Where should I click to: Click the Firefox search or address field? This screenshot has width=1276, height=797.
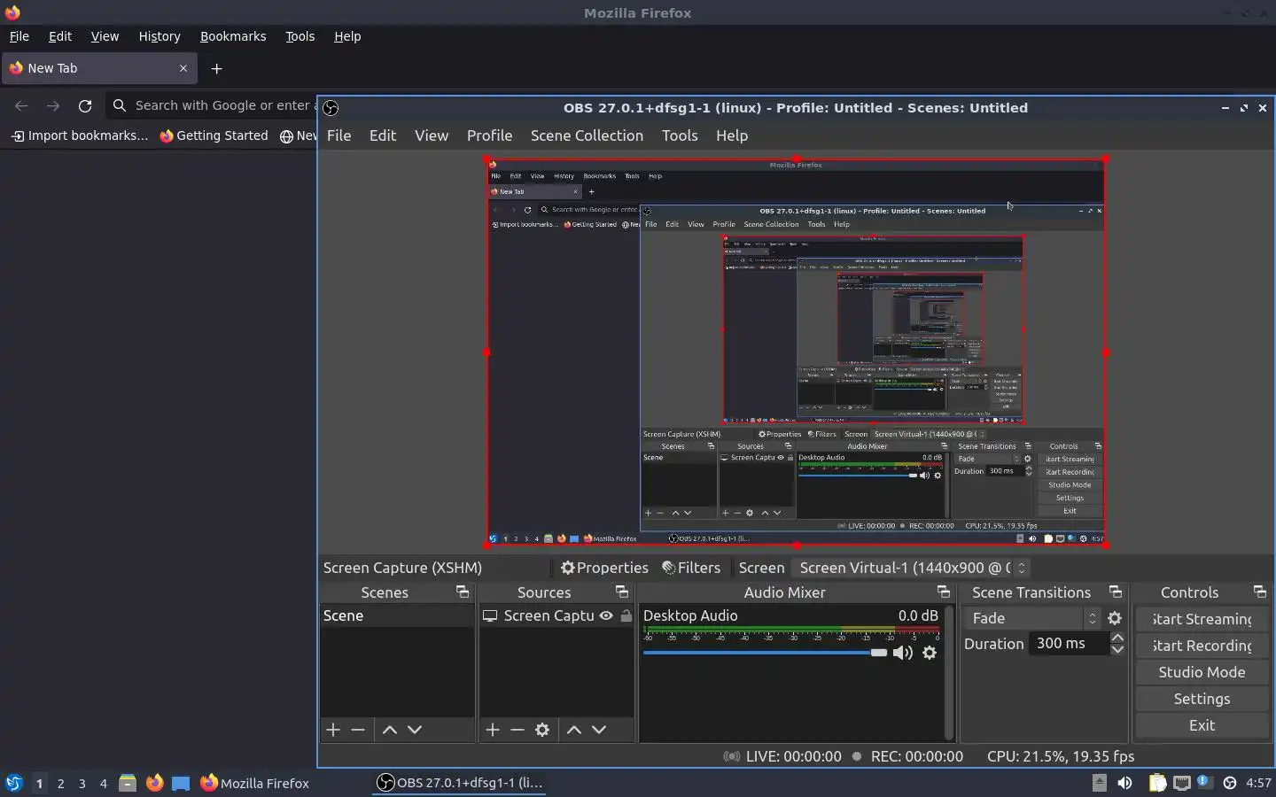pos(213,105)
